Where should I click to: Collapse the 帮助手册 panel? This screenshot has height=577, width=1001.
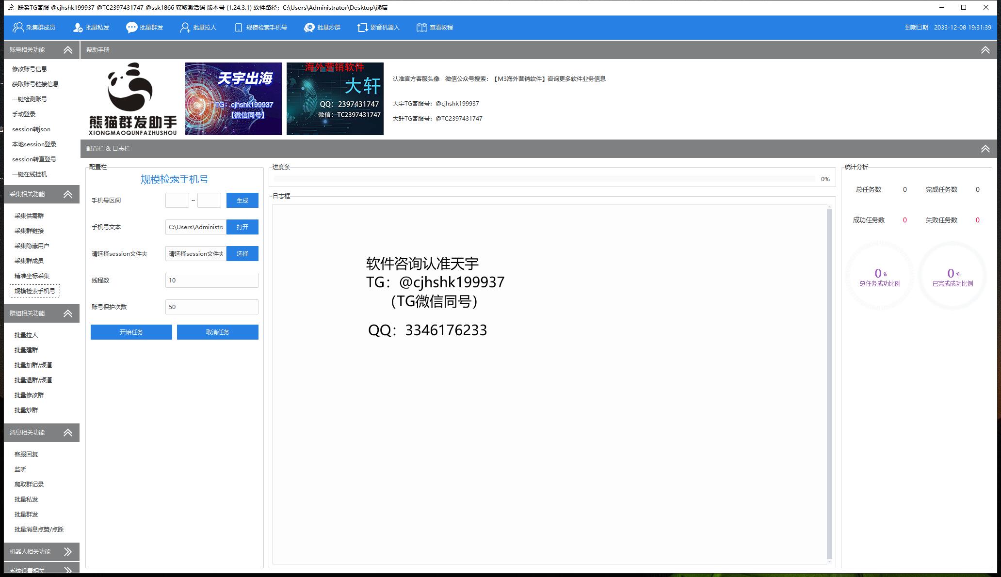[985, 50]
